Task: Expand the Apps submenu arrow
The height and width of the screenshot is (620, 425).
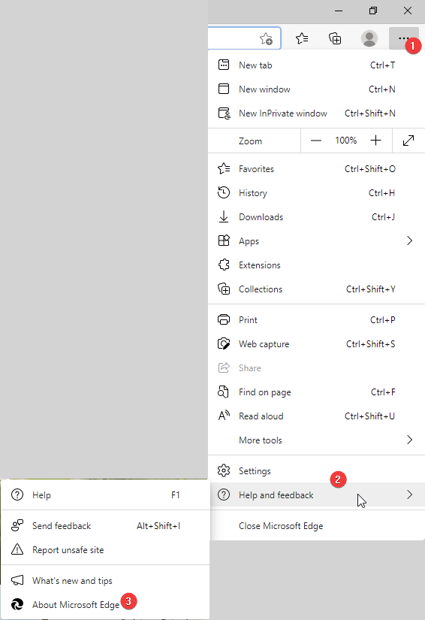Action: click(409, 240)
